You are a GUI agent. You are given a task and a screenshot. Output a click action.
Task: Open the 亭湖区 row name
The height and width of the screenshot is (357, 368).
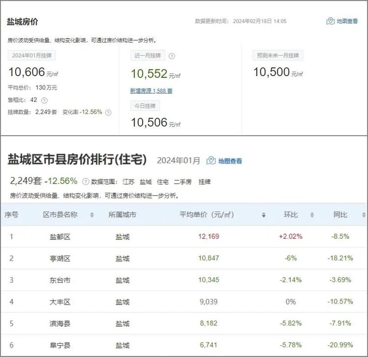tap(60, 258)
